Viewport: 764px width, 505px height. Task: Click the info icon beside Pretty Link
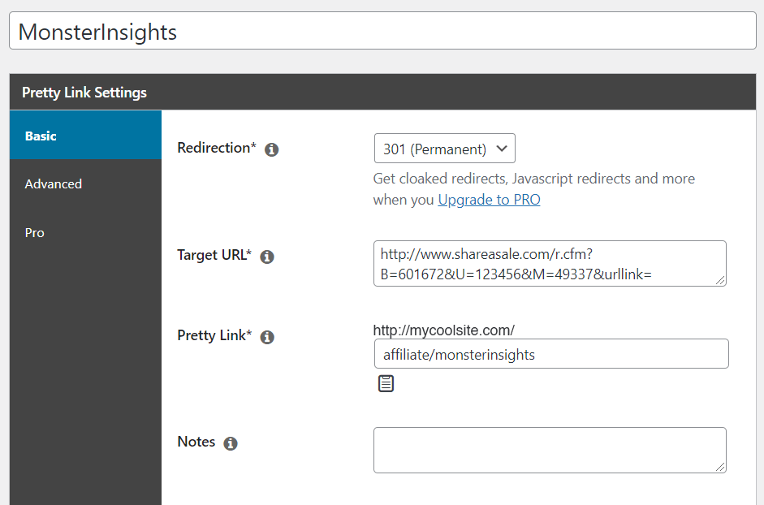tap(267, 336)
